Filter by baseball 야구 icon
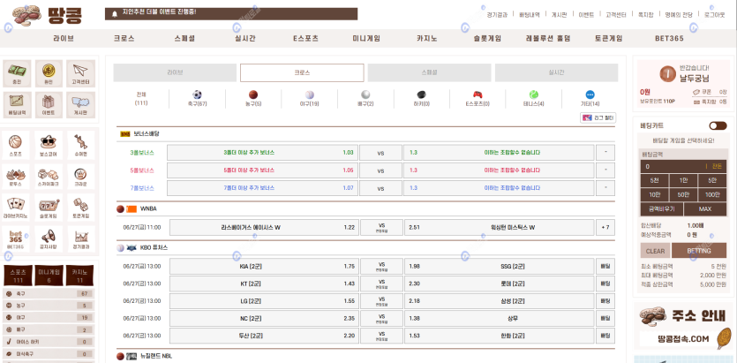737x363 pixels. click(x=309, y=95)
